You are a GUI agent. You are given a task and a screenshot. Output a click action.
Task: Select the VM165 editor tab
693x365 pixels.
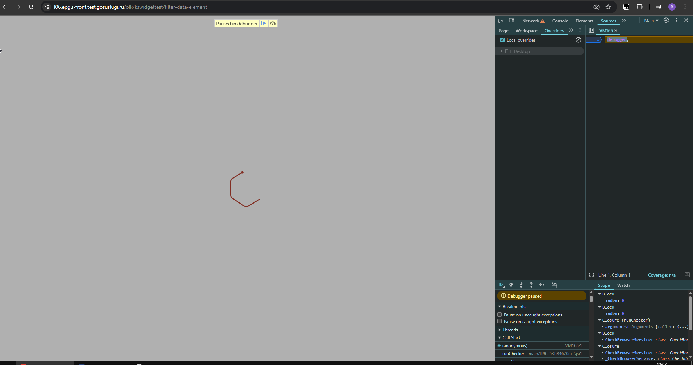click(x=606, y=31)
